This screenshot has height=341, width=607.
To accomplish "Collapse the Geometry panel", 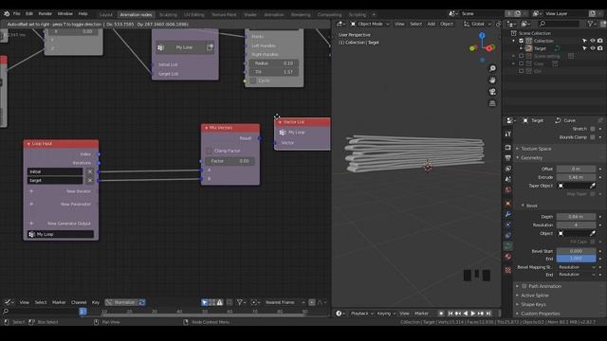I will [531, 158].
